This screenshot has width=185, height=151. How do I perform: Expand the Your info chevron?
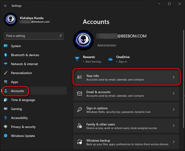pyautogui.click(x=173, y=77)
